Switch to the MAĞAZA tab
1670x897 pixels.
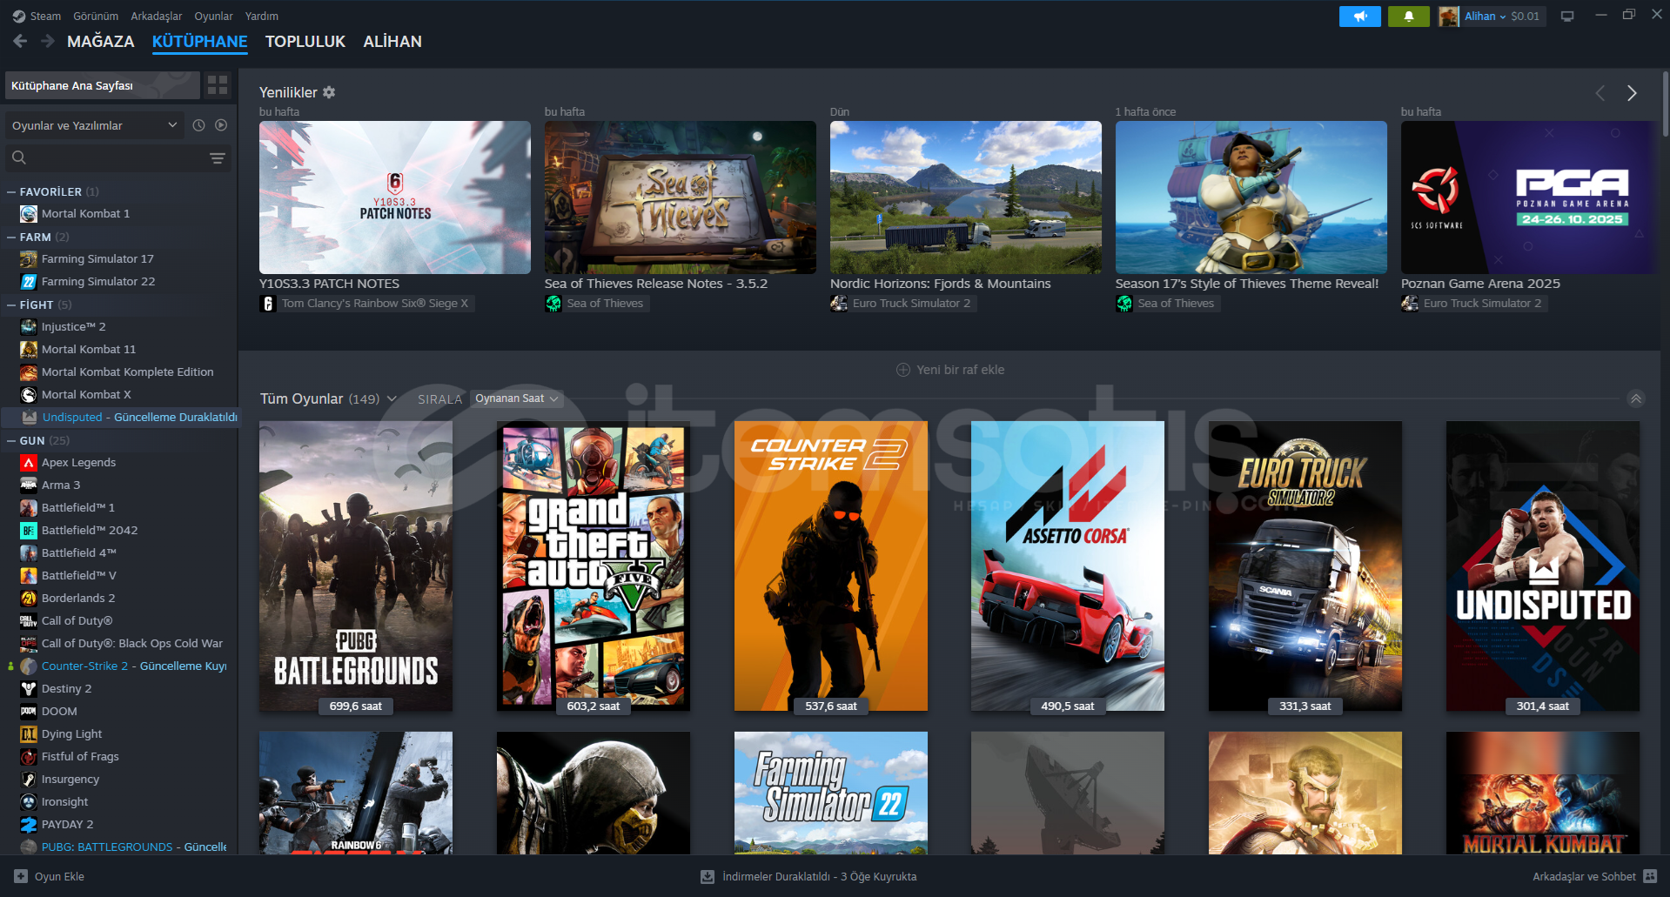point(101,42)
